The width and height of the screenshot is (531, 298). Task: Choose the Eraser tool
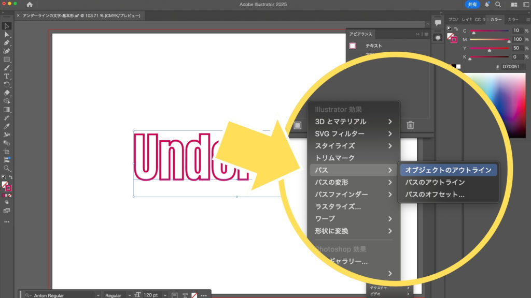click(x=7, y=93)
